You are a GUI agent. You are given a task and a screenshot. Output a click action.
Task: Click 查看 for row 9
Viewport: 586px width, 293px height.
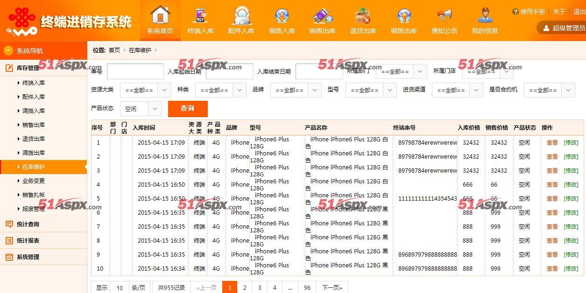coord(552,255)
